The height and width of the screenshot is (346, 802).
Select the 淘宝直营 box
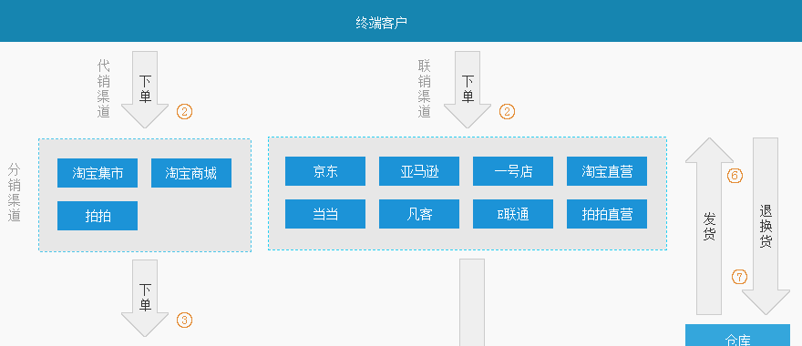coord(607,171)
